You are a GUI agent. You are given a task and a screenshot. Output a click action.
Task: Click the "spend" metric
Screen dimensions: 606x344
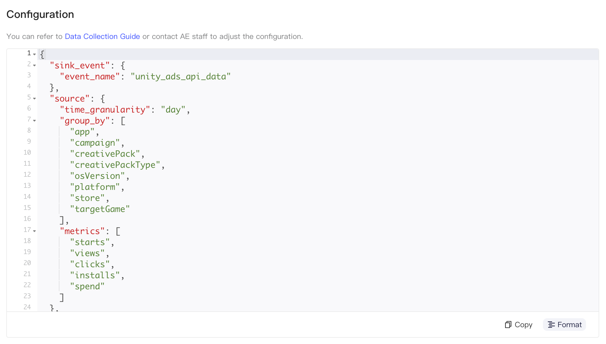pos(87,286)
